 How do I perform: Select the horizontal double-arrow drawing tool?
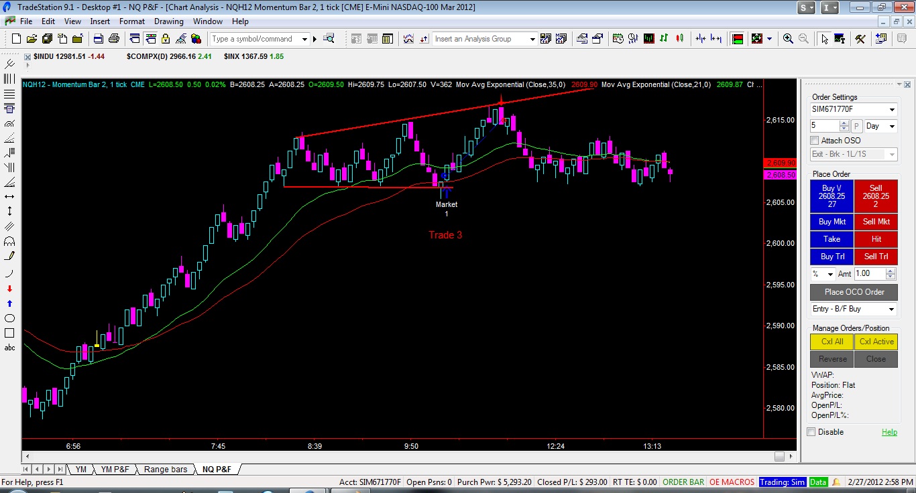(x=9, y=196)
